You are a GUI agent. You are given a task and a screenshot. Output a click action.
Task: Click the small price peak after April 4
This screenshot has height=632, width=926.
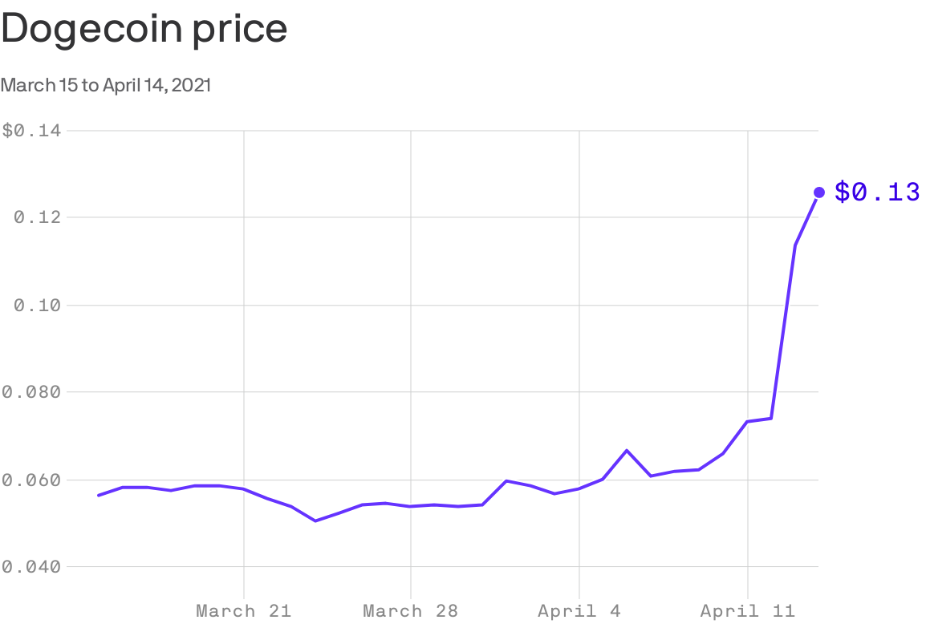[x=627, y=451]
